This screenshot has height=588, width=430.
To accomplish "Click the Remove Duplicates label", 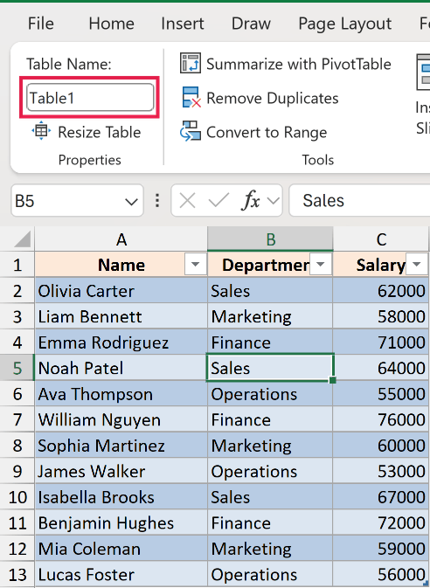I will click(273, 98).
